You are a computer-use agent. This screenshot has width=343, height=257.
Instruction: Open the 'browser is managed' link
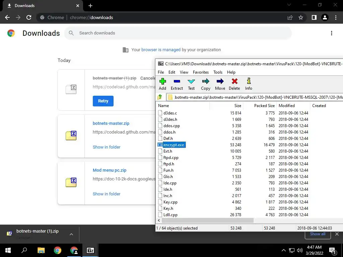pyautogui.click(x=161, y=50)
